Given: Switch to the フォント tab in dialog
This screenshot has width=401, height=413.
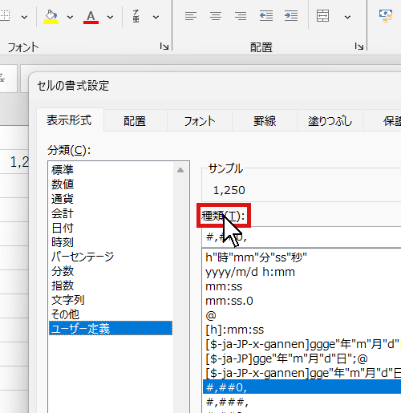Looking at the screenshot, I should 200,121.
